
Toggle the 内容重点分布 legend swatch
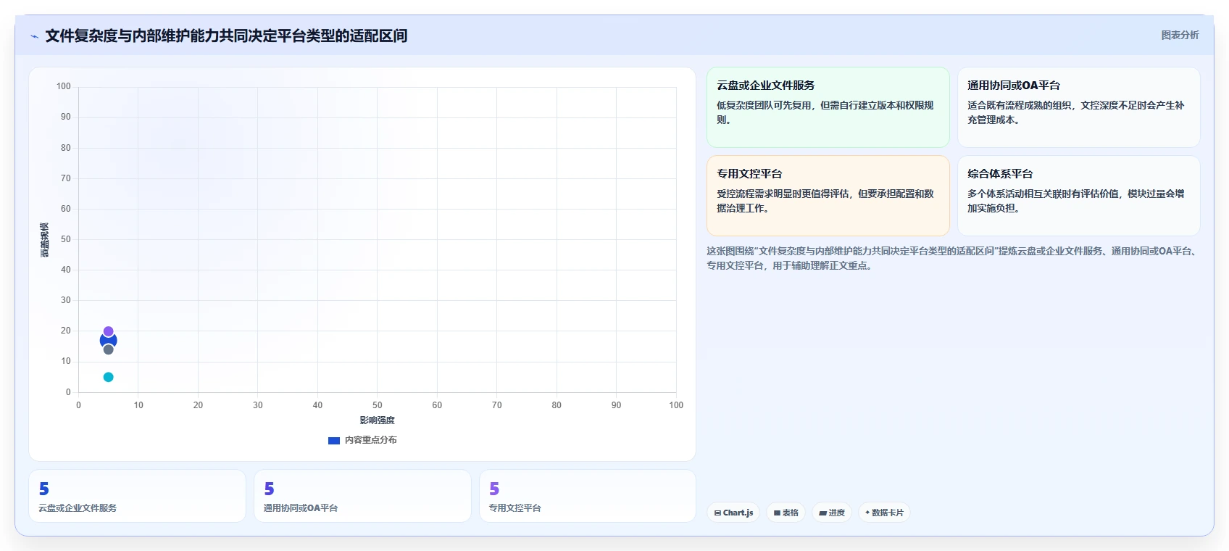334,440
